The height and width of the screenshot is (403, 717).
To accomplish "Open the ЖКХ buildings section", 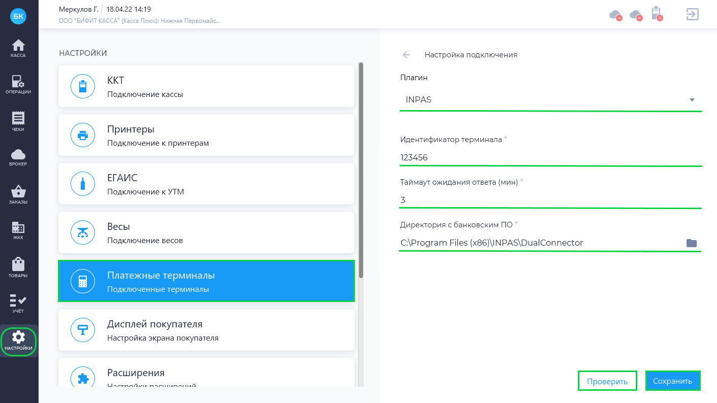I will pos(18,230).
